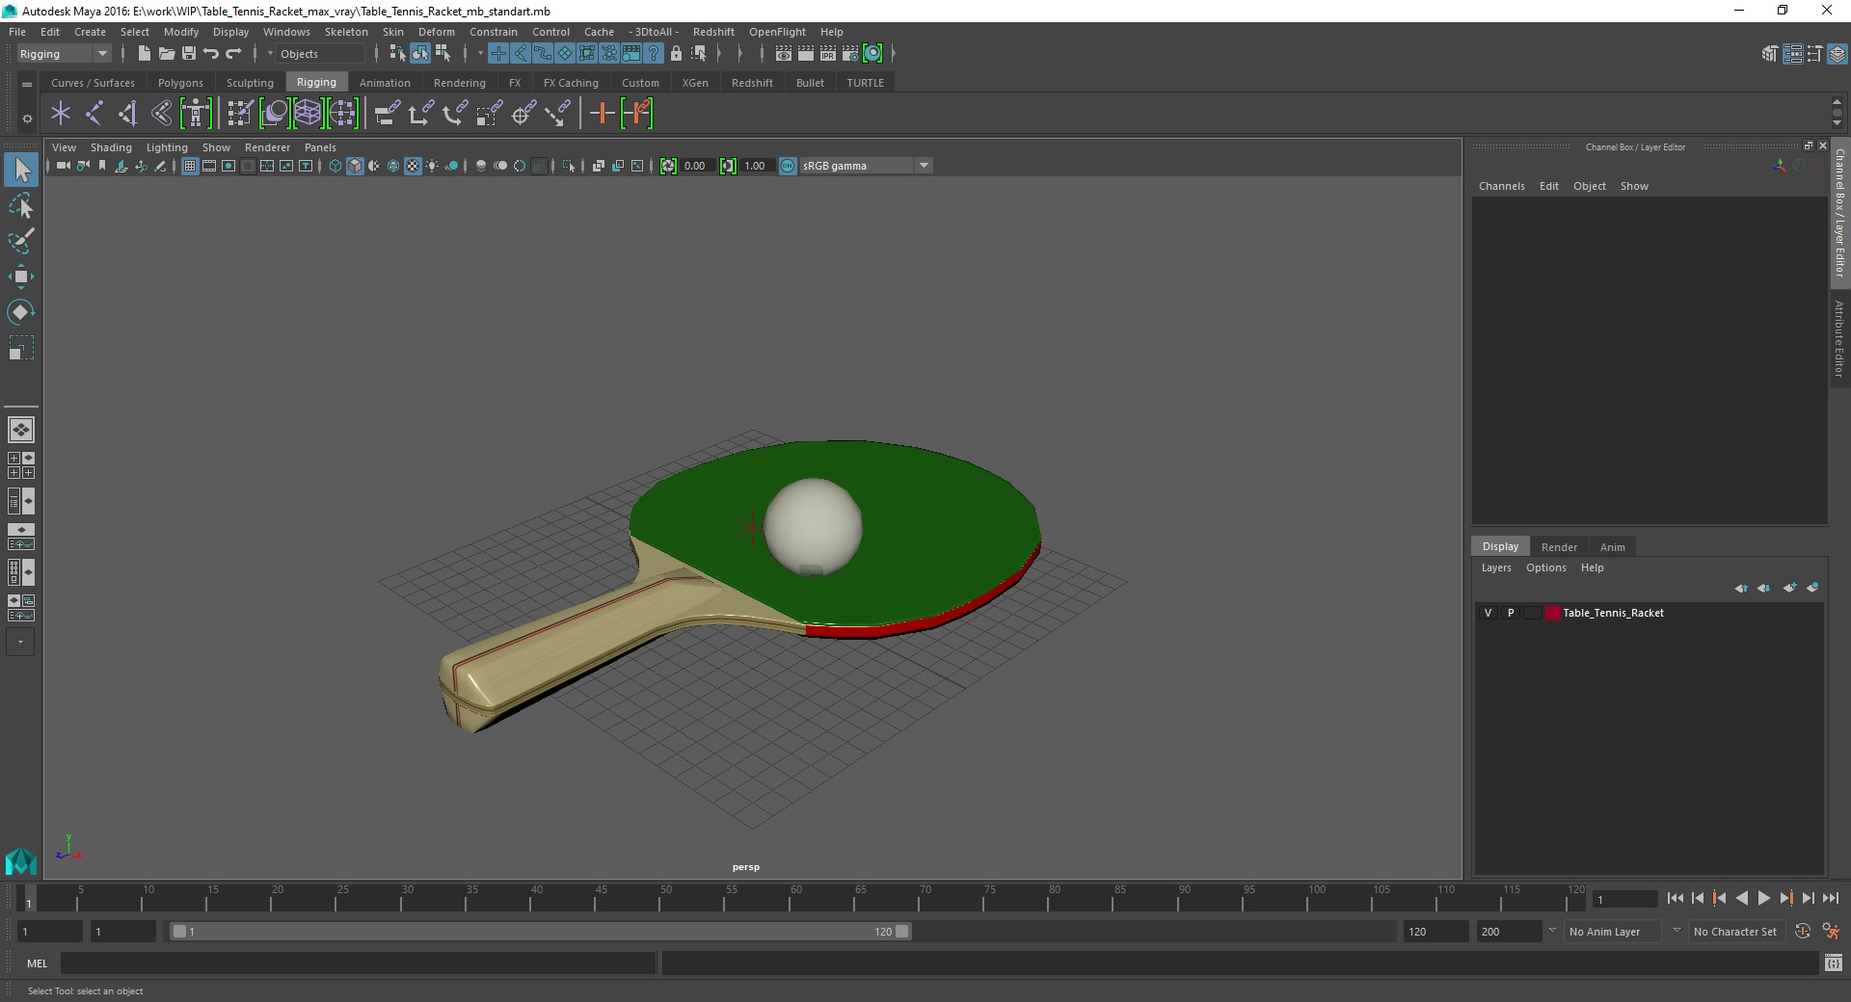Activate the Paint Selection tool
This screenshot has width=1851, height=1002.
click(21, 241)
